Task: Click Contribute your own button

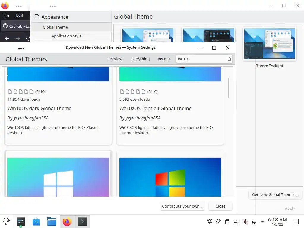Action: (182, 206)
